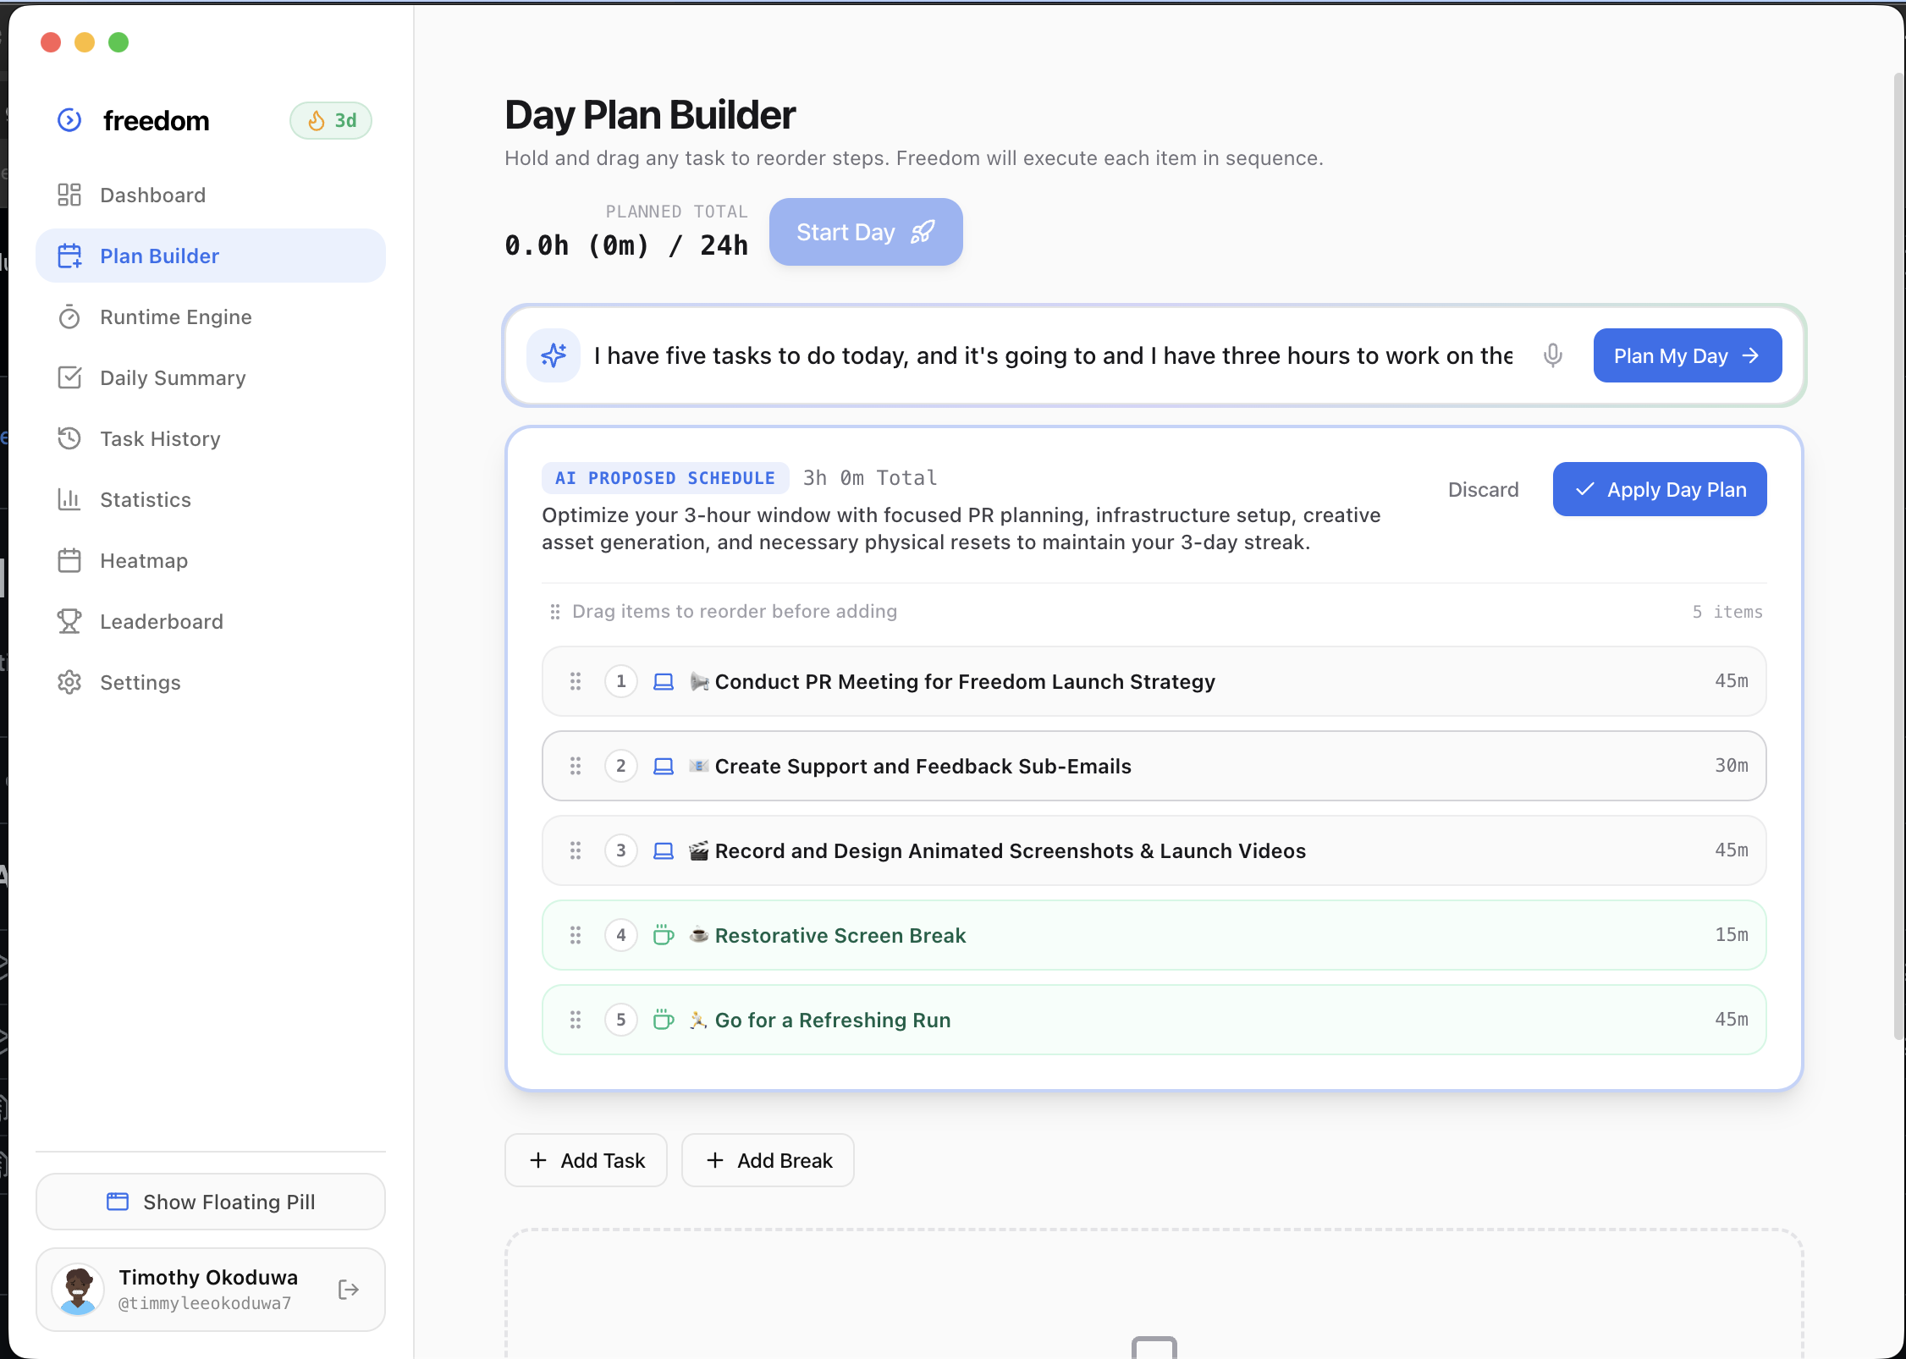Open Task History

pyautogui.click(x=211, y=439)
